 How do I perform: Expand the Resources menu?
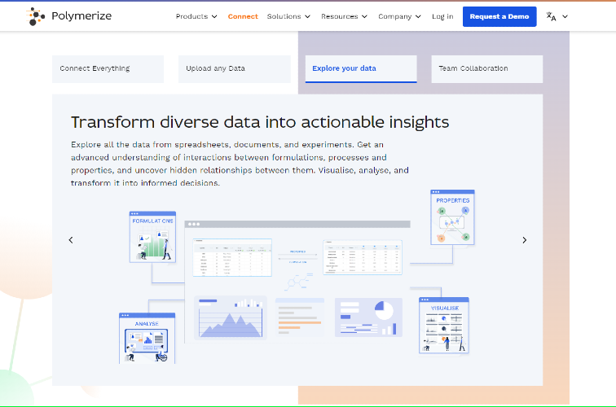(x=344, y=16)
